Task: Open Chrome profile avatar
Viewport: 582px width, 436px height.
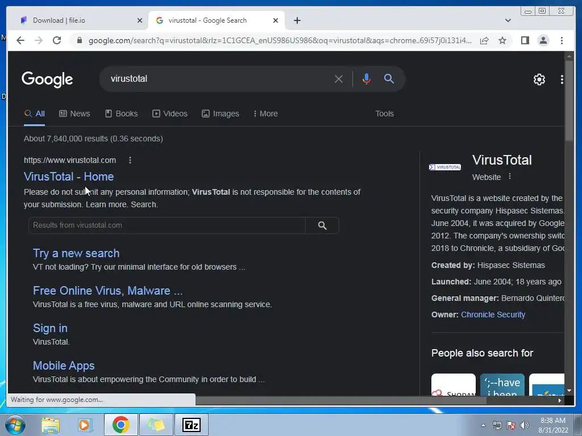Action: pyautogui.click(x=543, y=40)
